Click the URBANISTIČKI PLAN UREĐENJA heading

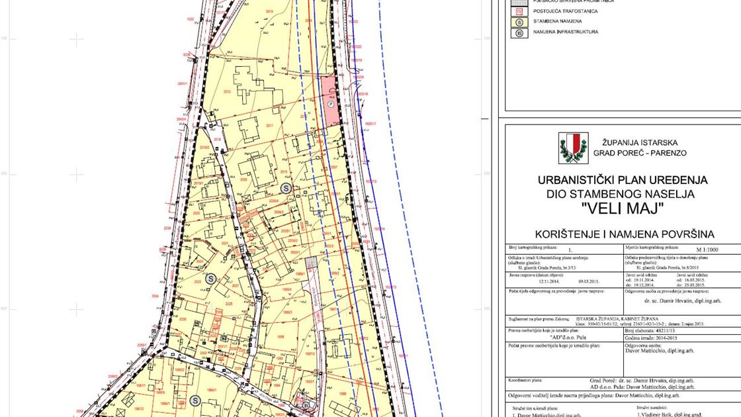click(x=623, y=180)
